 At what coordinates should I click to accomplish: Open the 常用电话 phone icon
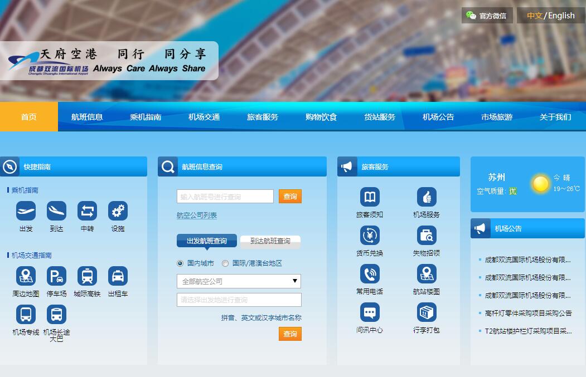point(370,273)
